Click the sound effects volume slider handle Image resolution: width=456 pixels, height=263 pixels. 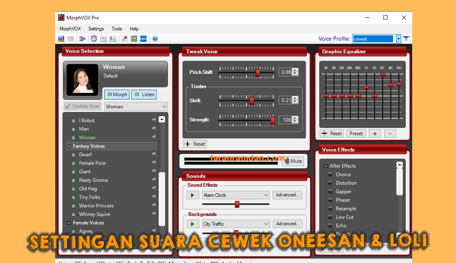pos(237,204)
